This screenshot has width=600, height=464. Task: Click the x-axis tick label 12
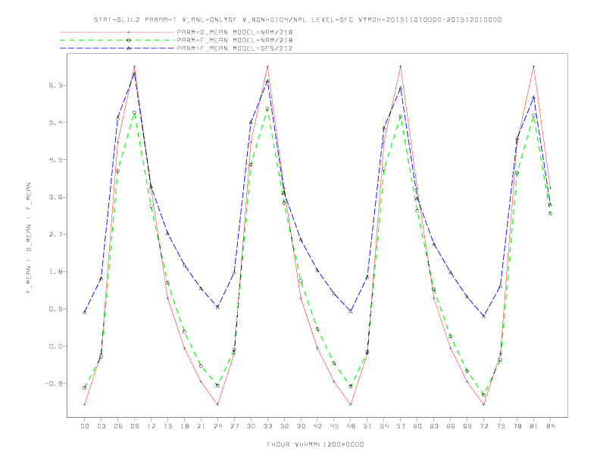pos(152,426)
